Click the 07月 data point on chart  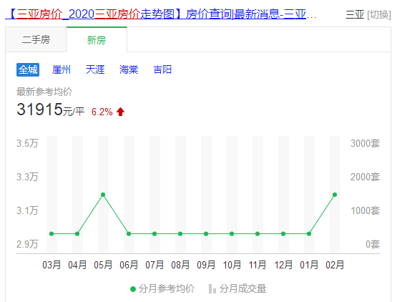pos(155,233)
